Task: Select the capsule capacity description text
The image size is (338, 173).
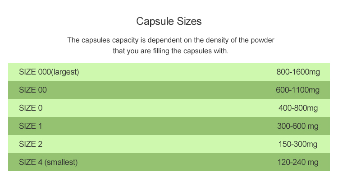Action: pos(170,46)
